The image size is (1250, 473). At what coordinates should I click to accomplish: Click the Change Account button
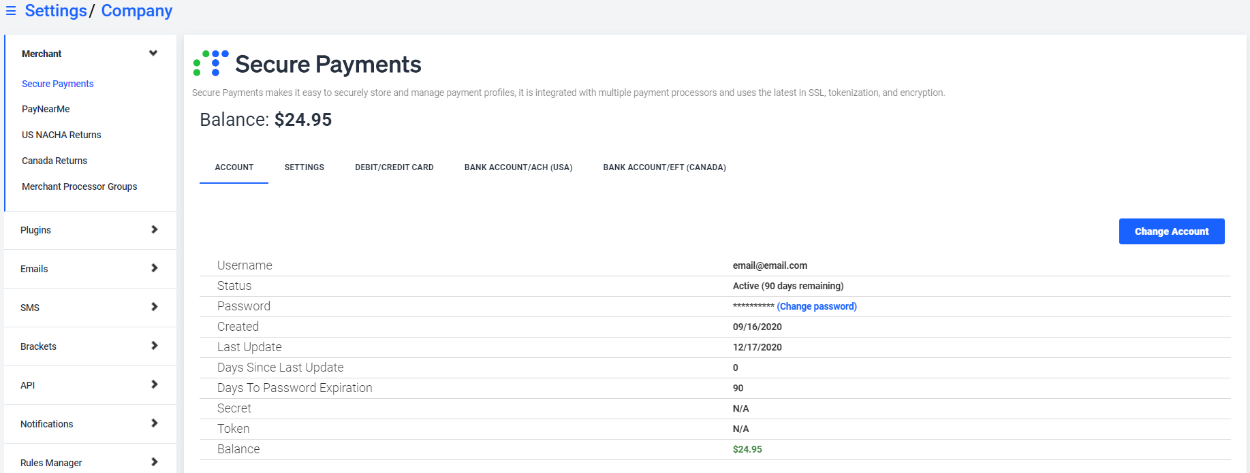[x=1172, y=231]
